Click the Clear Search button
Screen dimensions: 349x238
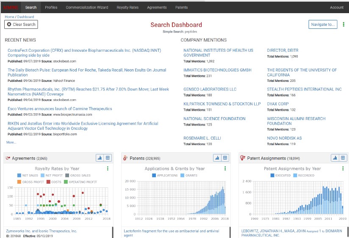coord(21,24)
